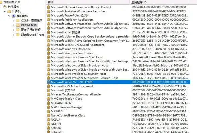The image size is (197, 133).
Task: Select the Distributed Trans folder label
Action: tap(32, 35)
